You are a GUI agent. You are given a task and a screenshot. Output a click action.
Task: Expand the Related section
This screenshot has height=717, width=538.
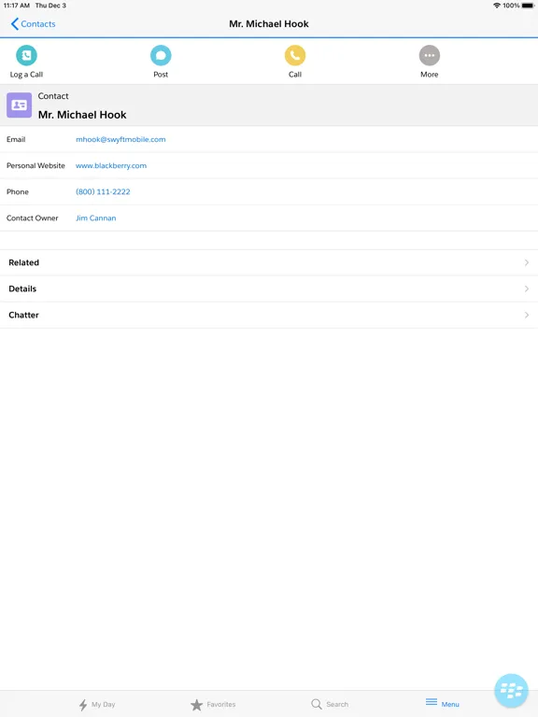click(269, 262)
